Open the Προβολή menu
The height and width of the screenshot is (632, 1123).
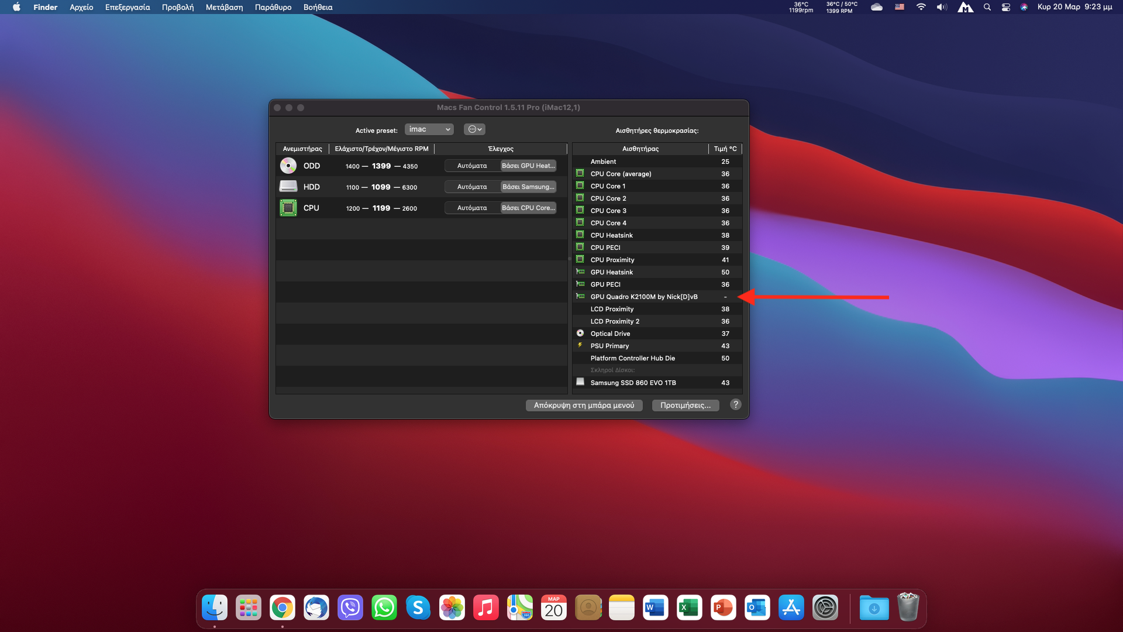[x=178, y=7]
